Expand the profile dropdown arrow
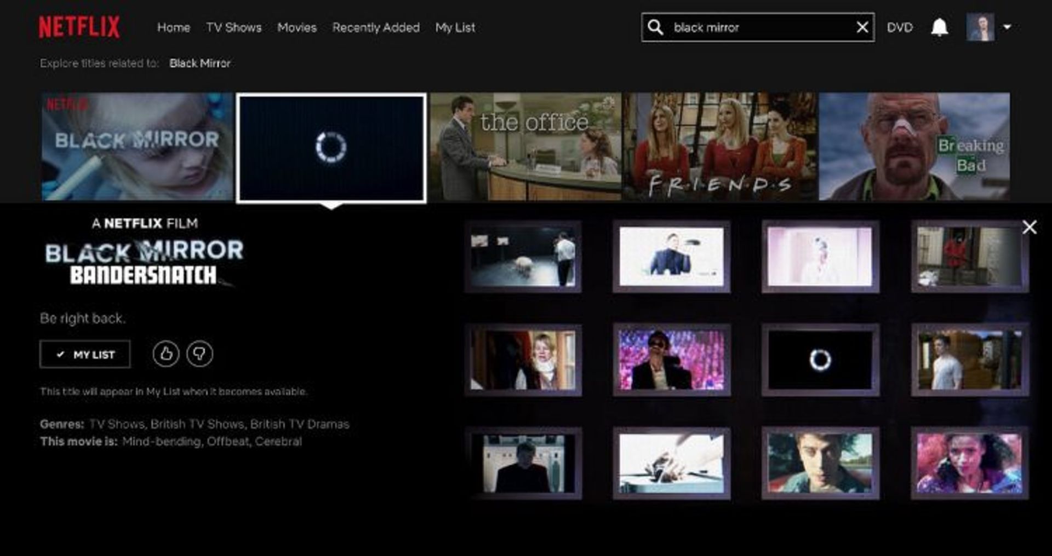Image resolution: width=1052 pixels, height=556 pixels. point(1007,27)
